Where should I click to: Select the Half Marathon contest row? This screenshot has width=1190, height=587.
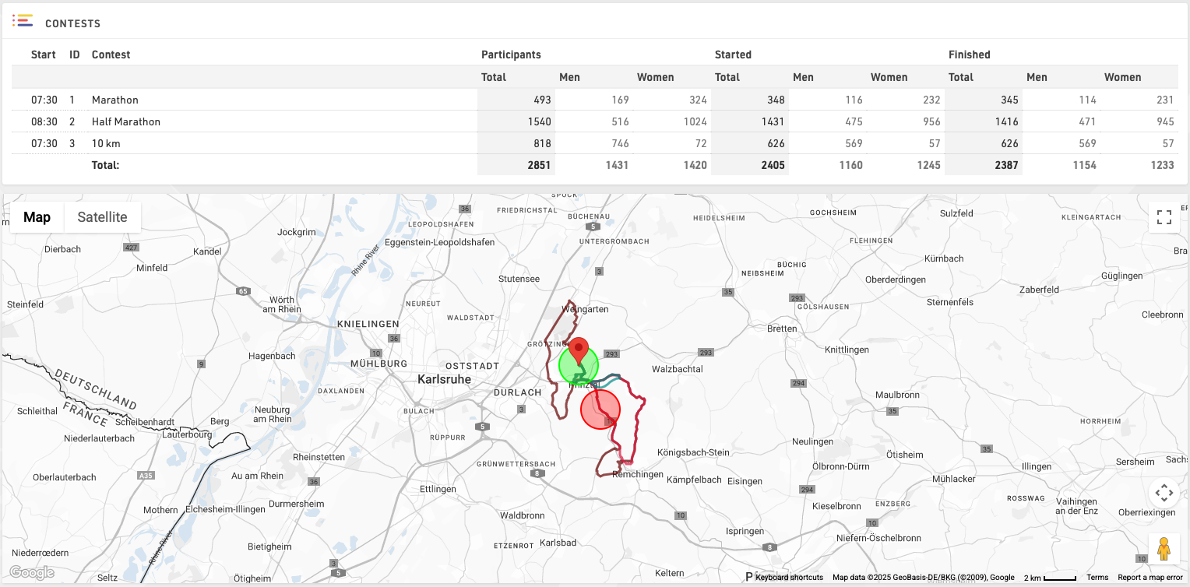point(126,121)
